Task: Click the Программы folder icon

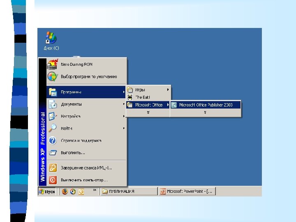Action: pos(53,92)
